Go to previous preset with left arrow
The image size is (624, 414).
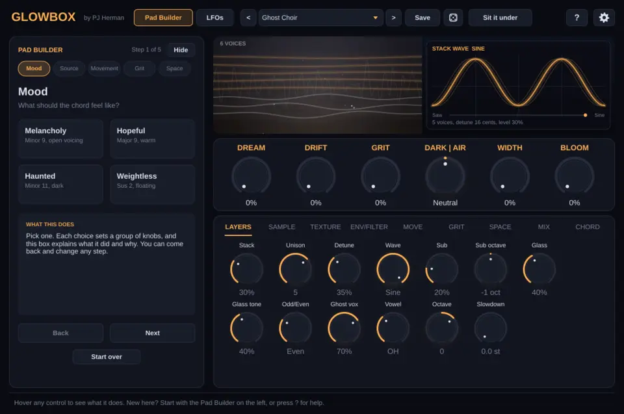[248, 18]
